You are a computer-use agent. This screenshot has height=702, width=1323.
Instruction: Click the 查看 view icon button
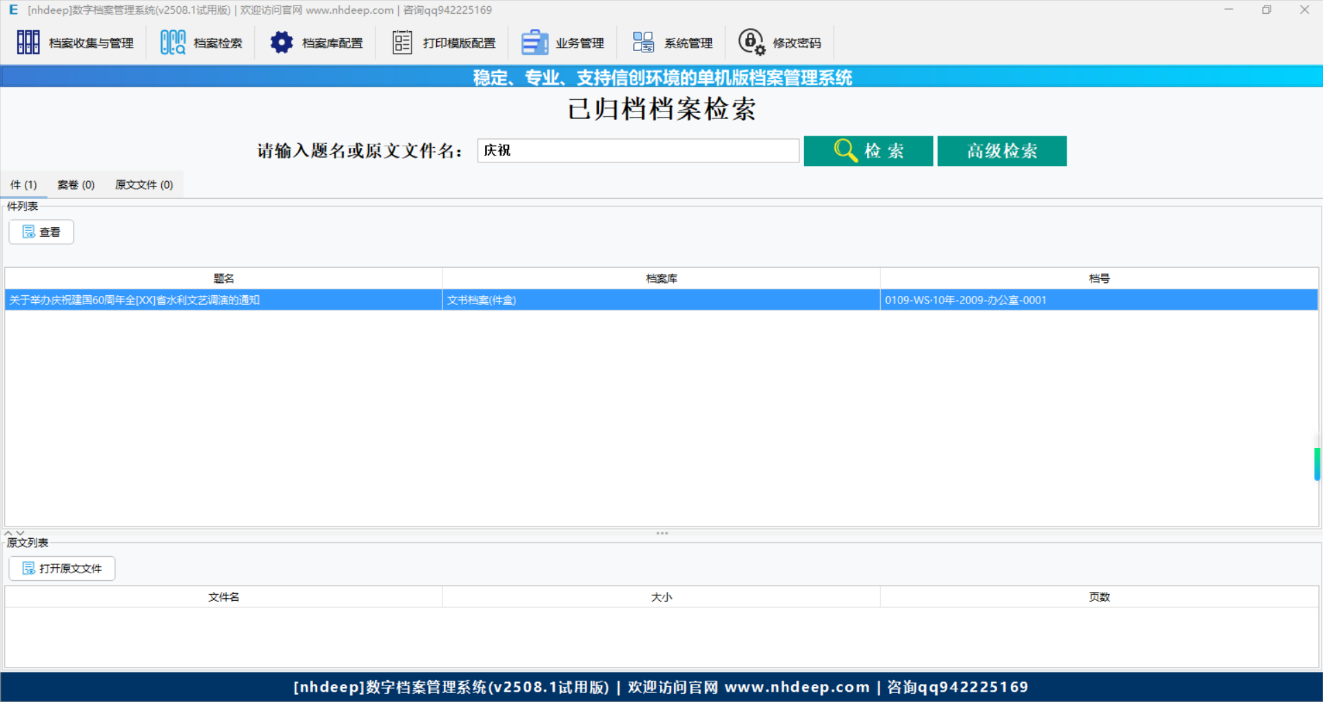pos(29,232)
